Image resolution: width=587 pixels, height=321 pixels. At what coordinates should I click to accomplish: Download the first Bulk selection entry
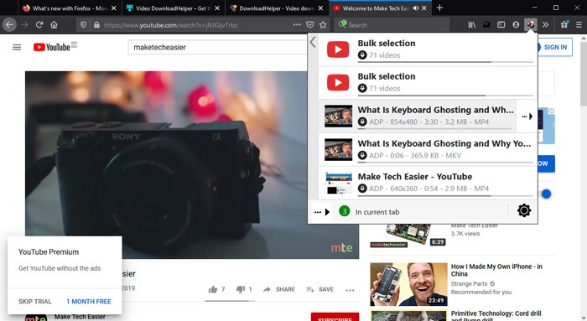[362, 55]
